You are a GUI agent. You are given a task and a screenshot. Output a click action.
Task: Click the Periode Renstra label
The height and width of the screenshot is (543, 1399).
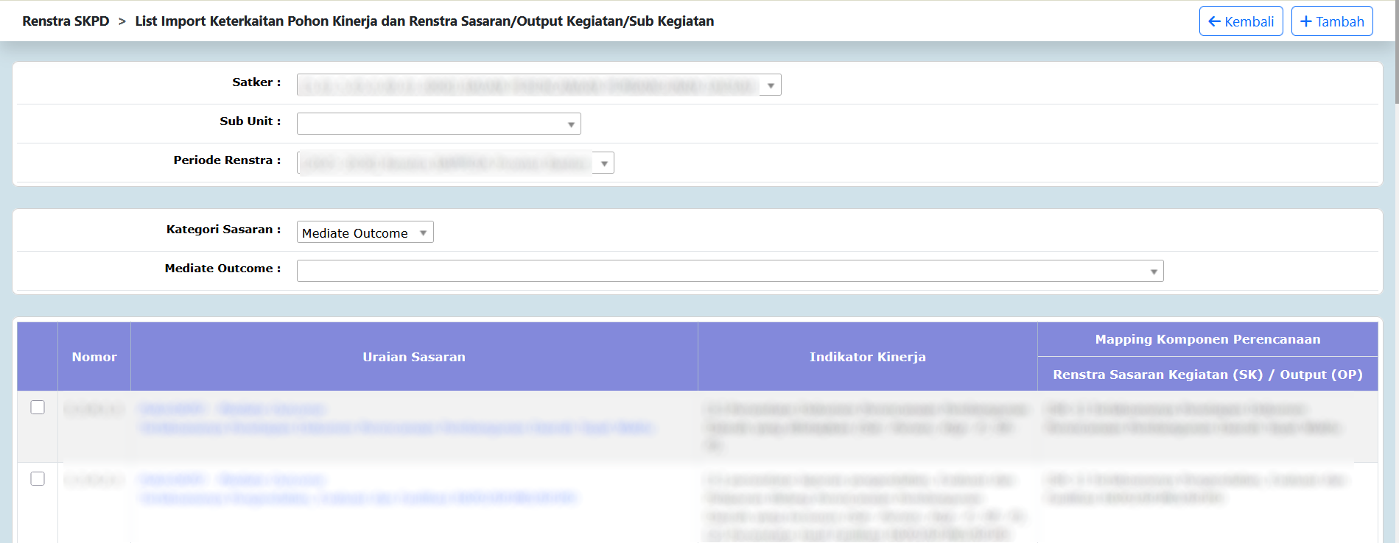227,160
